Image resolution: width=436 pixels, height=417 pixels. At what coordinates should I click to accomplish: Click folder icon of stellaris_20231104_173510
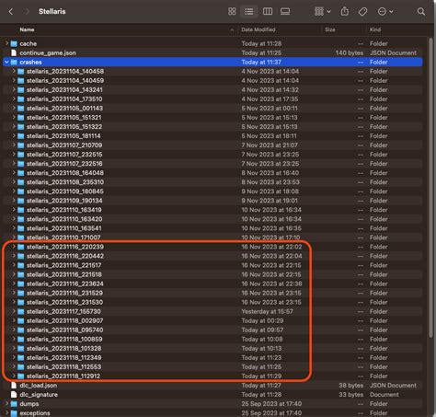(x=21, y=98)
